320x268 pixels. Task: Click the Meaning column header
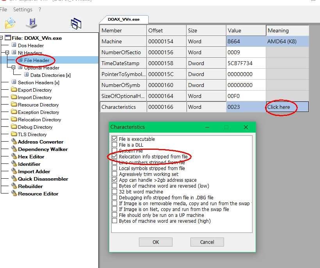[287, 30]
